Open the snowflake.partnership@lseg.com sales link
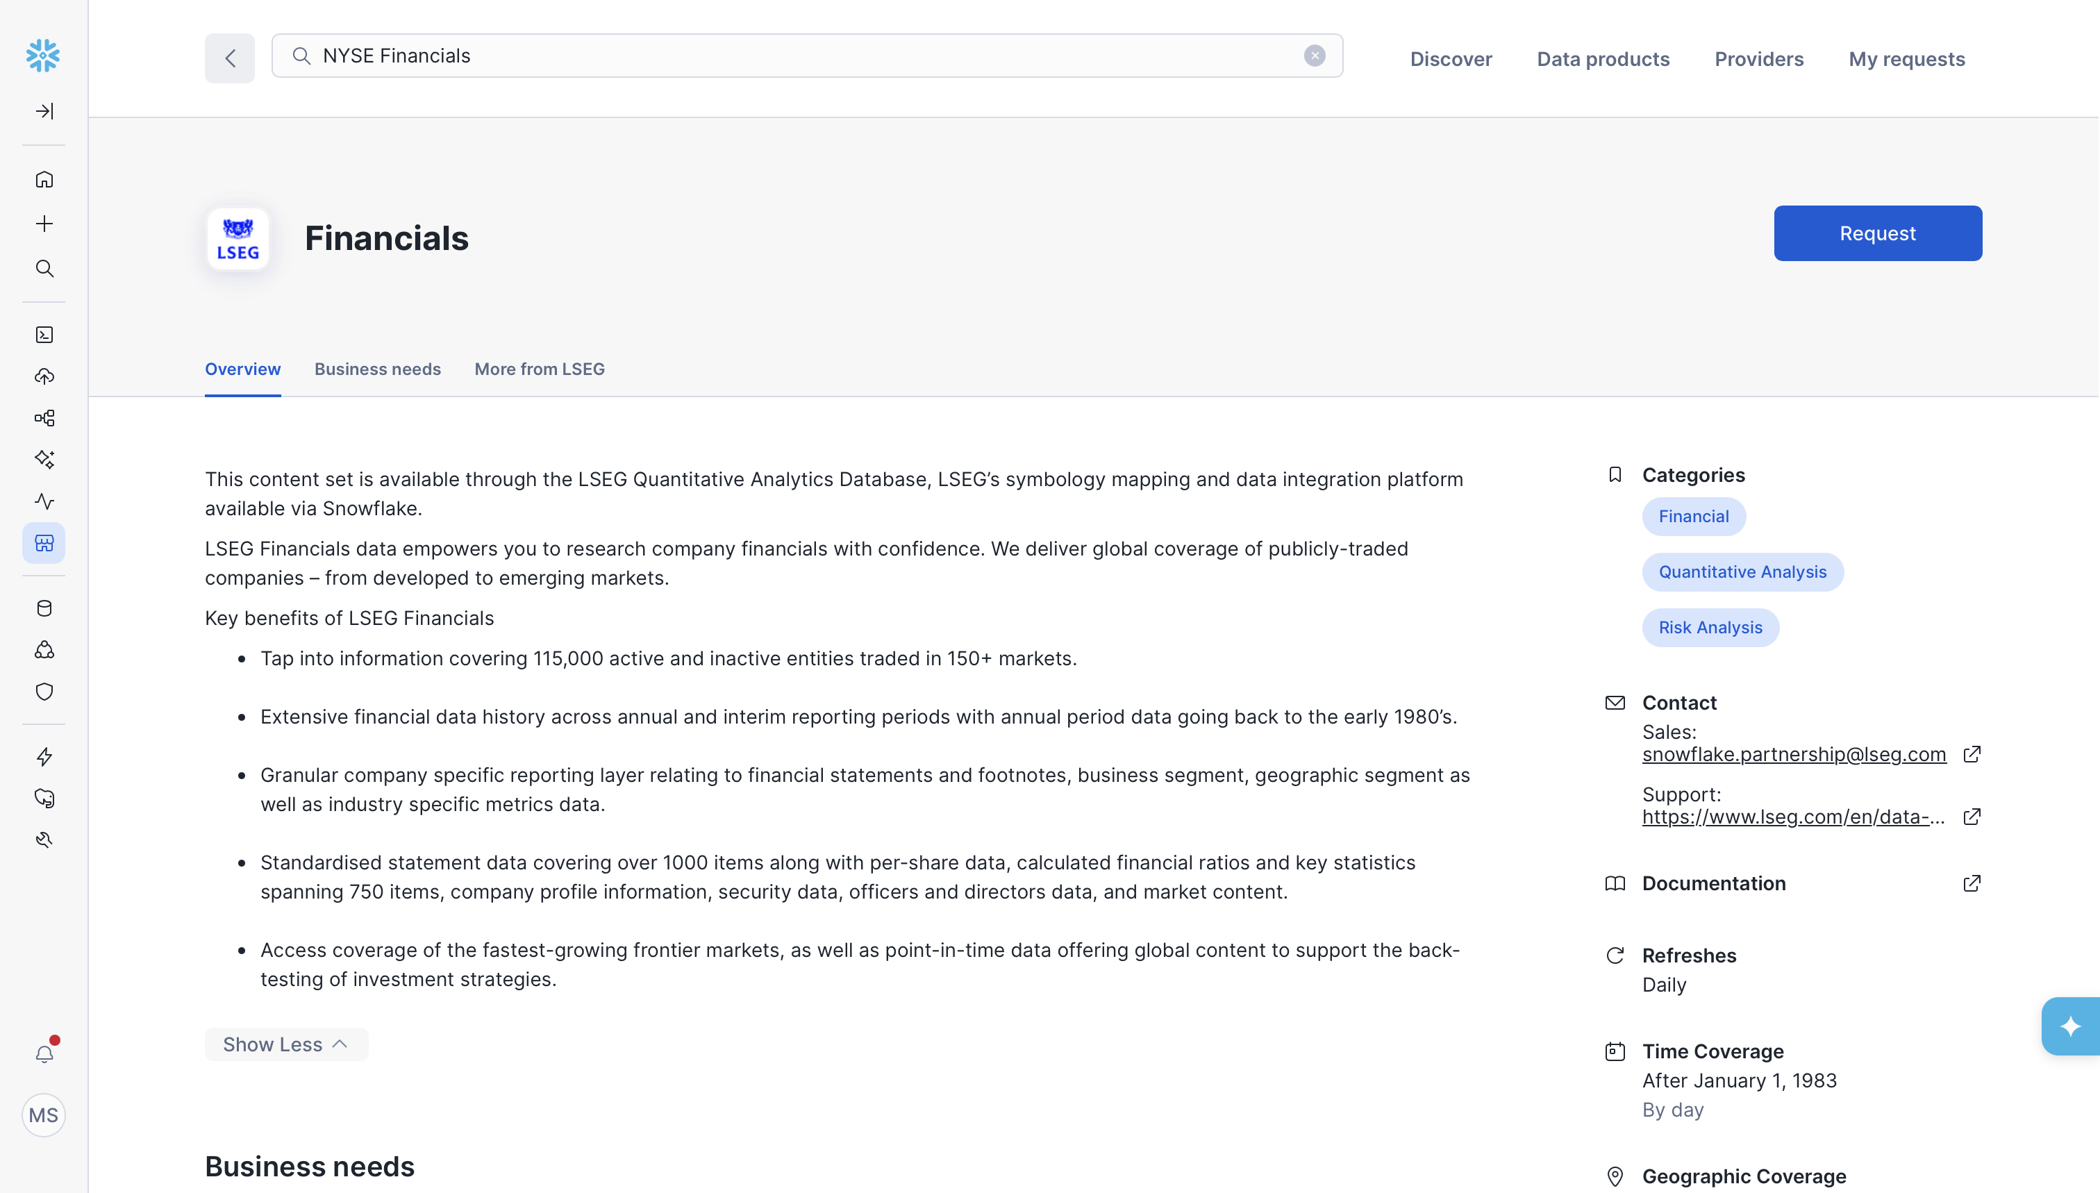Image resolution: width=2100 pixels, height=1193 pixels. (x=1794, y=755)
